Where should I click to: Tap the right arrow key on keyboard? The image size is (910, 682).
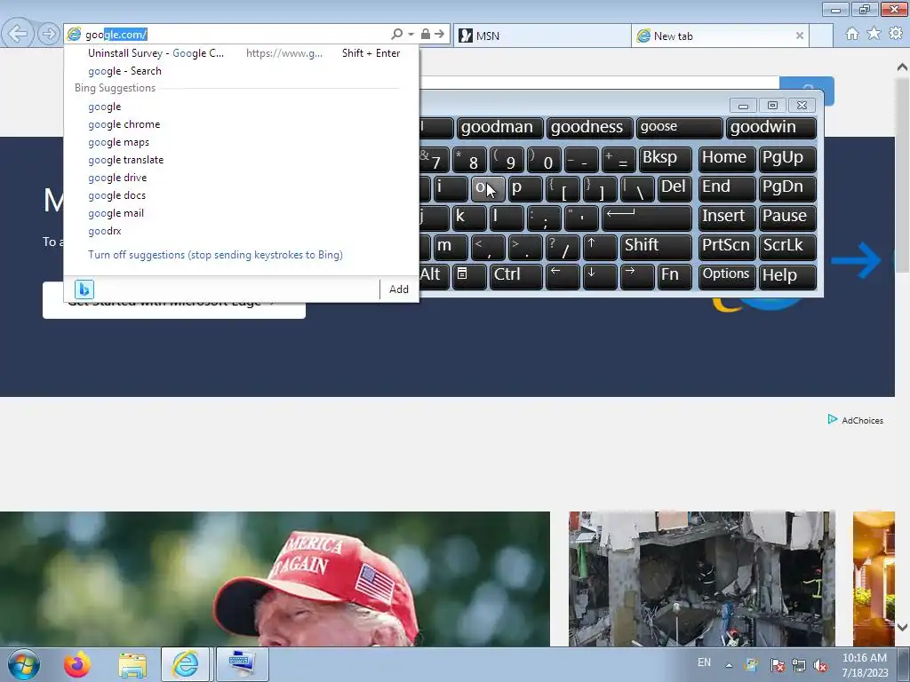click(x=637, y=277)
